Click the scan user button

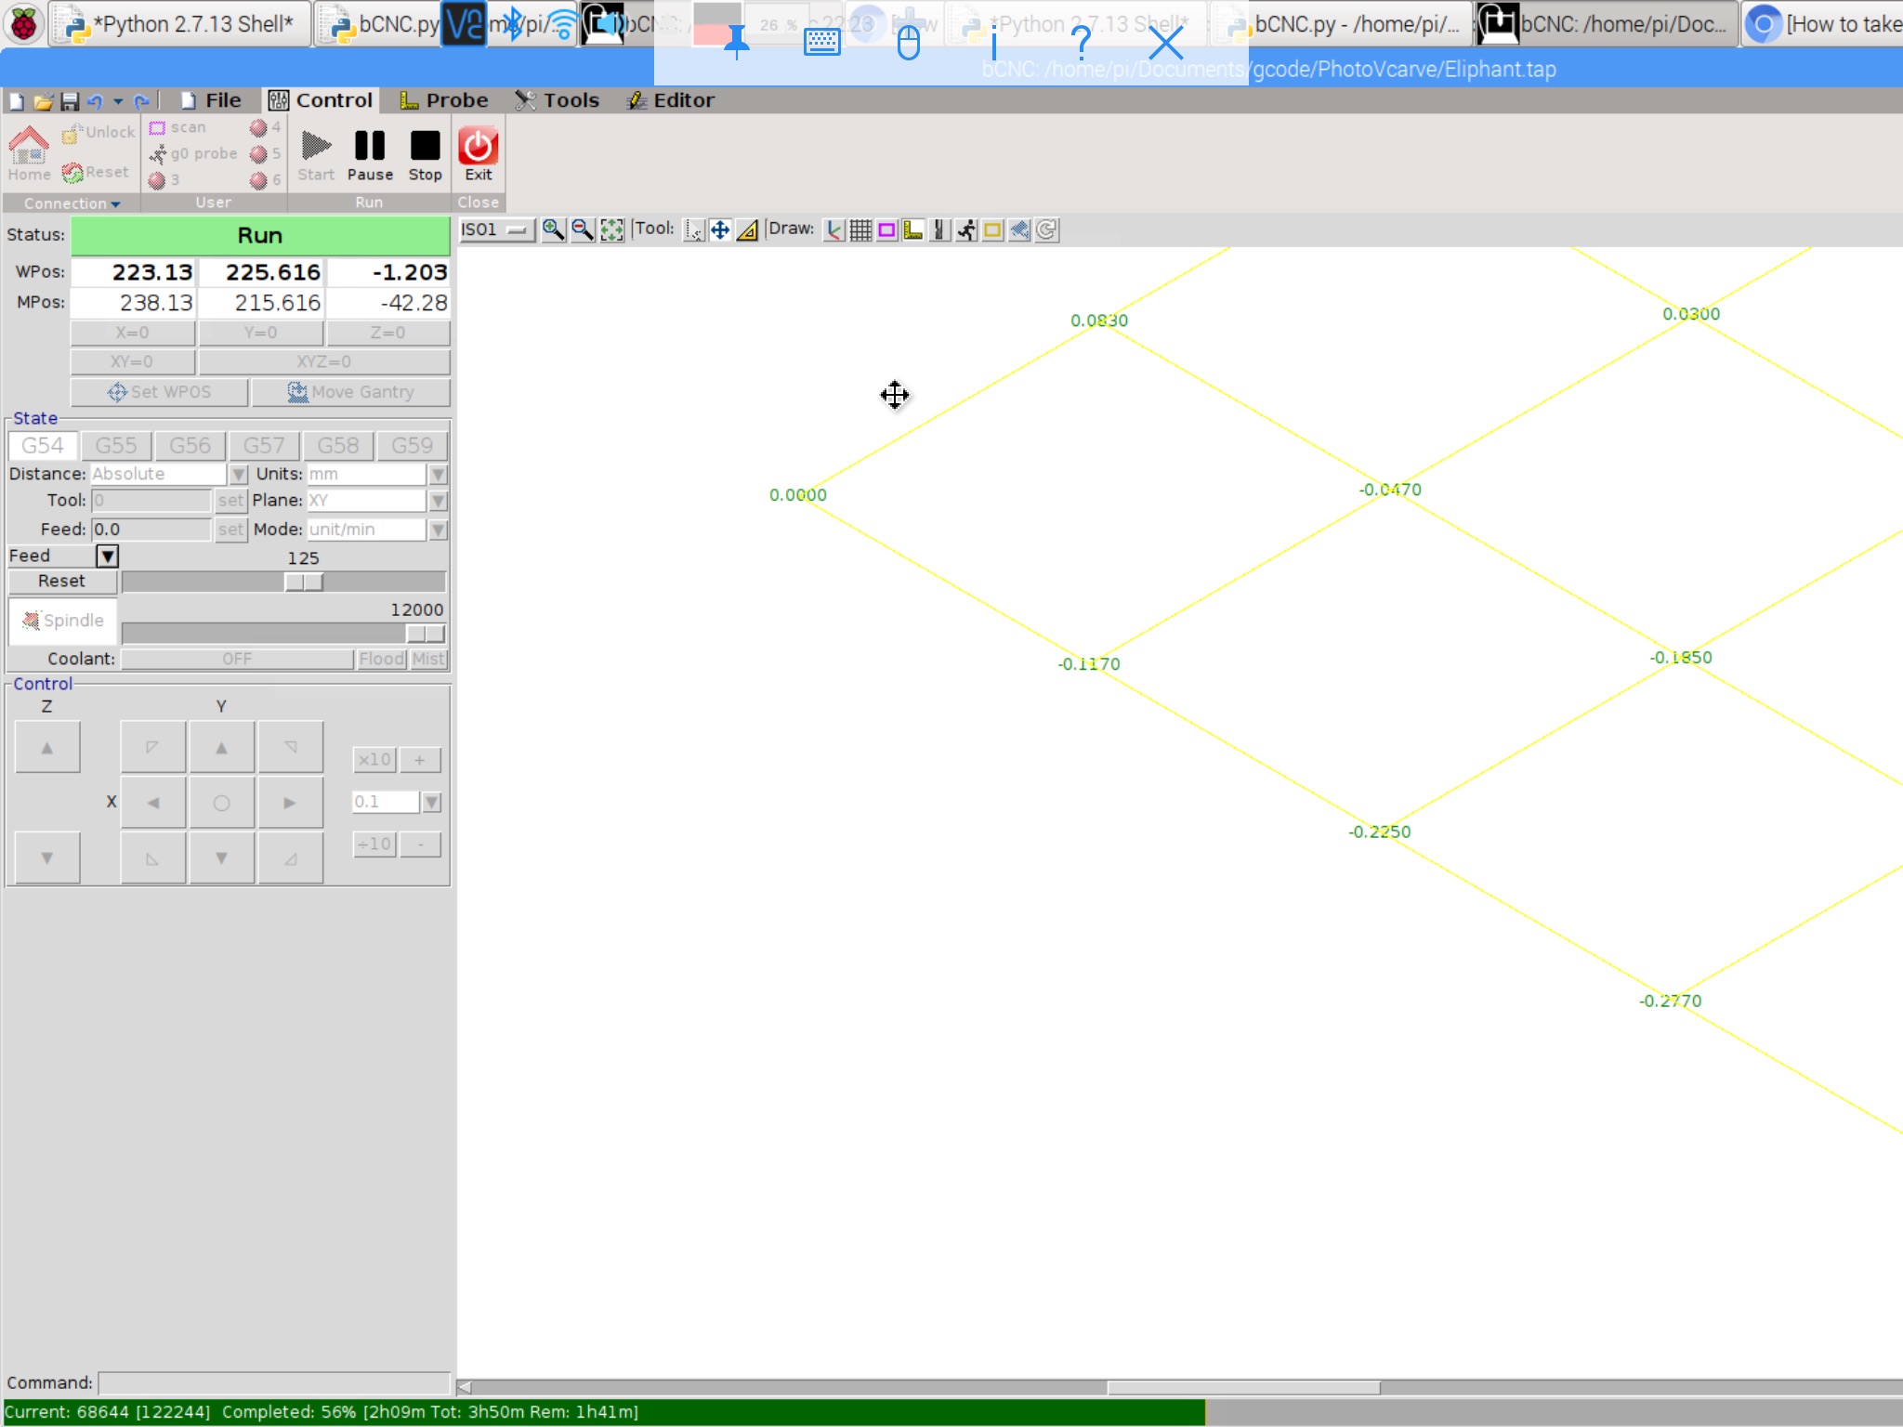coord(178,127)
